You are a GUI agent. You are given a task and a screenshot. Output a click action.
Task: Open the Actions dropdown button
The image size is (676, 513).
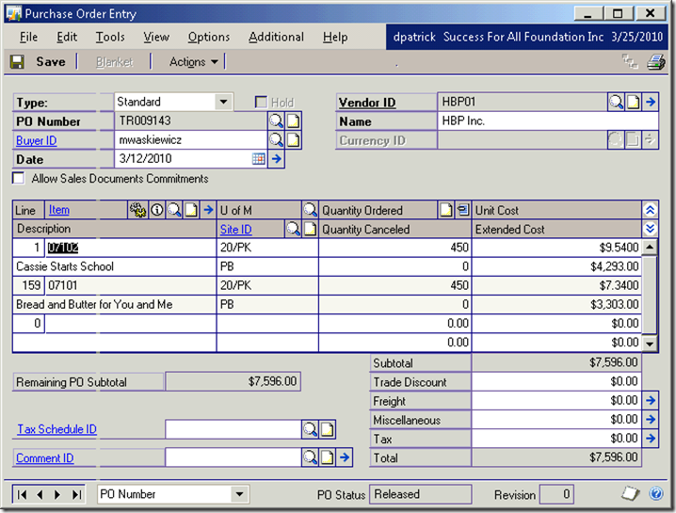193,62
